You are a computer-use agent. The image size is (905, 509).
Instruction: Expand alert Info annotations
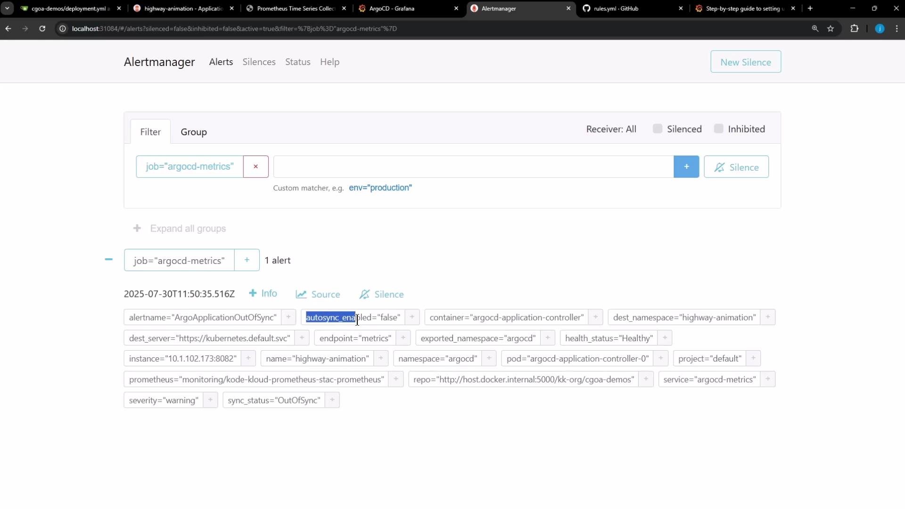point(263,294)
